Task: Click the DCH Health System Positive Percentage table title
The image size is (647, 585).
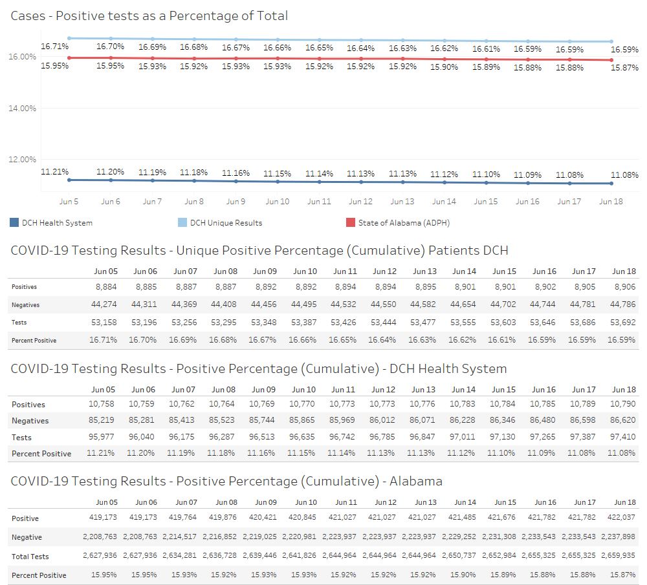Action: click(x=259, y=368)
